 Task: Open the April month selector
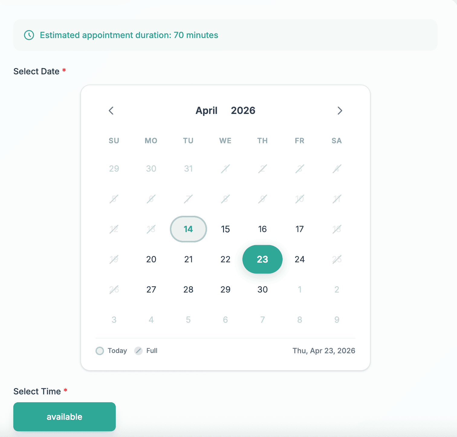click(x=206, y=111)
